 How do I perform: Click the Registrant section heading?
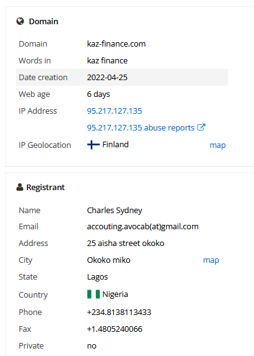click(x=45, y=187)
